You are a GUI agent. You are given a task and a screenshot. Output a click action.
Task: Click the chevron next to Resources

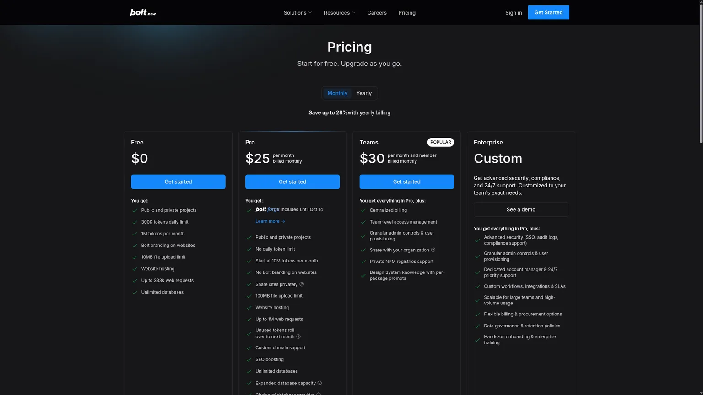[353, 13]
